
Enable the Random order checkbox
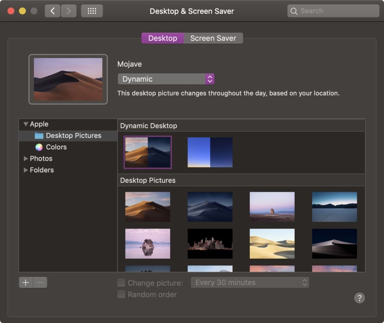[121, 294]
